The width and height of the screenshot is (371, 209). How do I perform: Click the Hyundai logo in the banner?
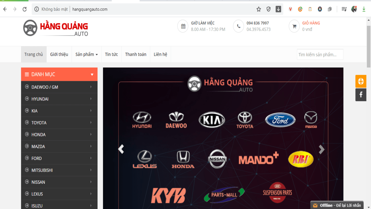coord(142,120)
